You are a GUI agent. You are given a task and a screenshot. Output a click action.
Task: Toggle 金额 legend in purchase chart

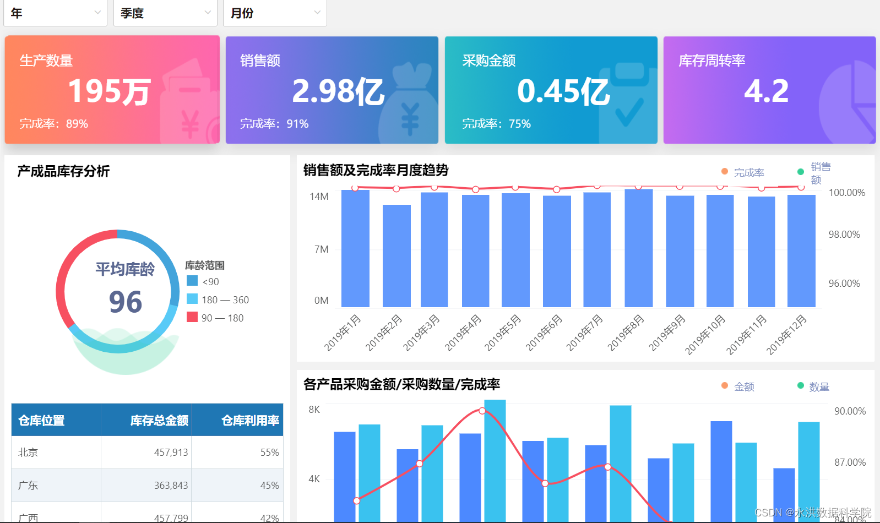click(x=738, y=386)
